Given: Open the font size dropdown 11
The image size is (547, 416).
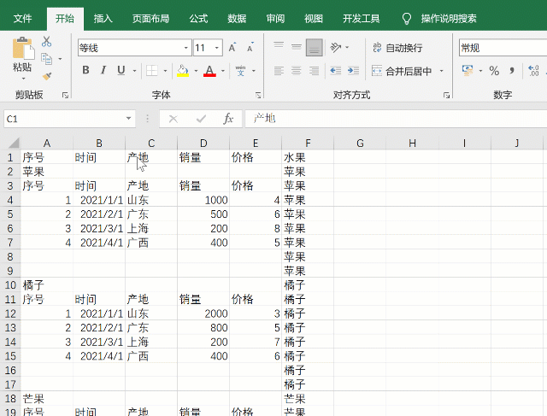Looking at the screenshot, I should click(217, 48).
